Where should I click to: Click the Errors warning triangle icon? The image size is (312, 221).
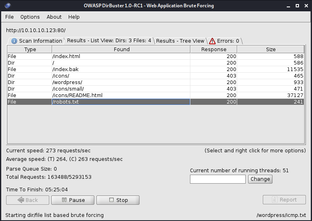click(x=212, y=41)
